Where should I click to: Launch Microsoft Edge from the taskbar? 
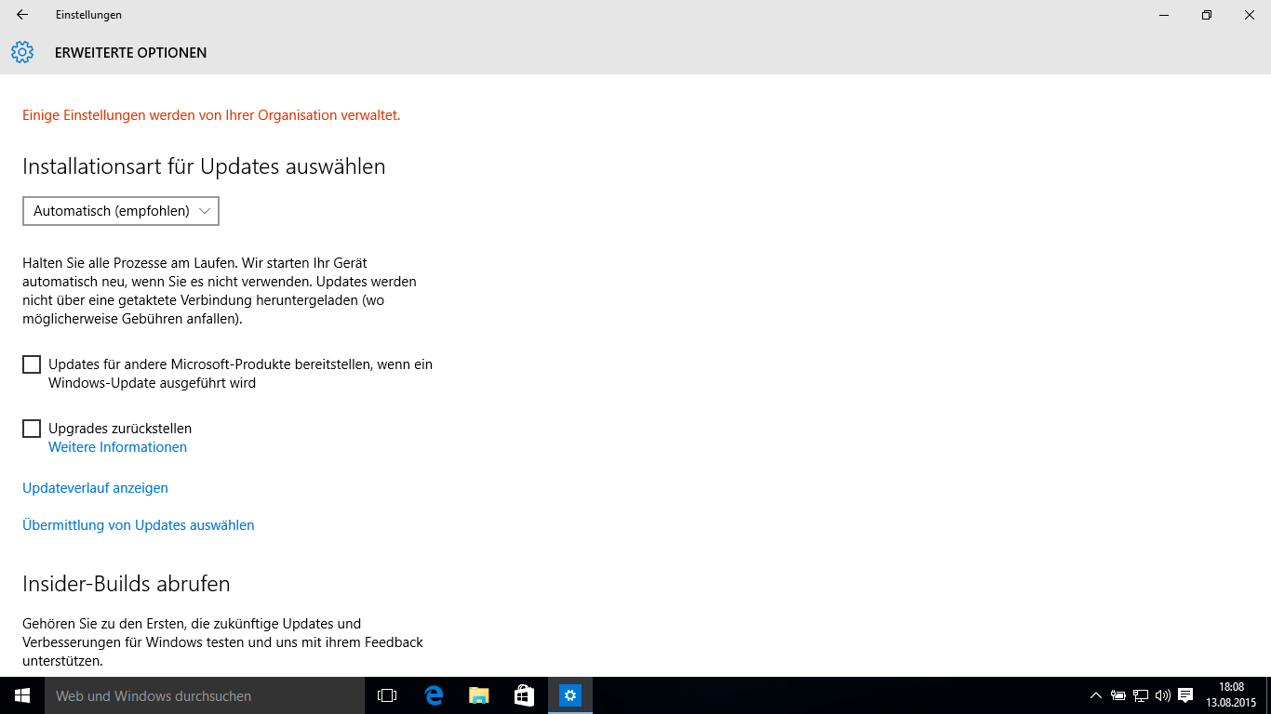click(x=434, y=695)
